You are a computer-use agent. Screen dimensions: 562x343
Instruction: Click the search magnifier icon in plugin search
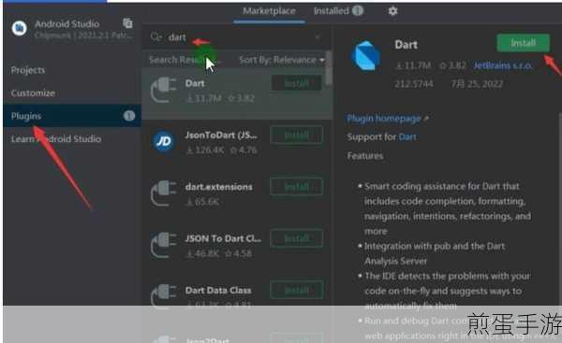[155, 36]
